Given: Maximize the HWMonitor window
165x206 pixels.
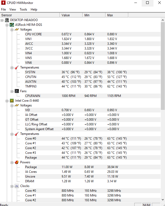Looking at the screenshot, I should 147,3.
